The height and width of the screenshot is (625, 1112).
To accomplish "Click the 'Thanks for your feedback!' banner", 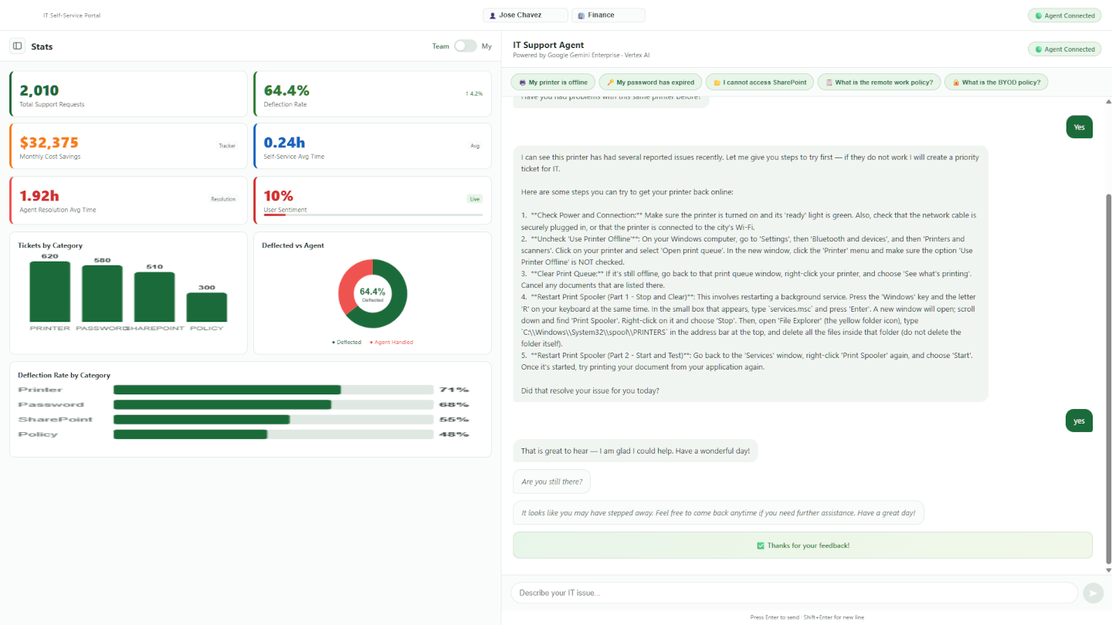I will [803, 546].
